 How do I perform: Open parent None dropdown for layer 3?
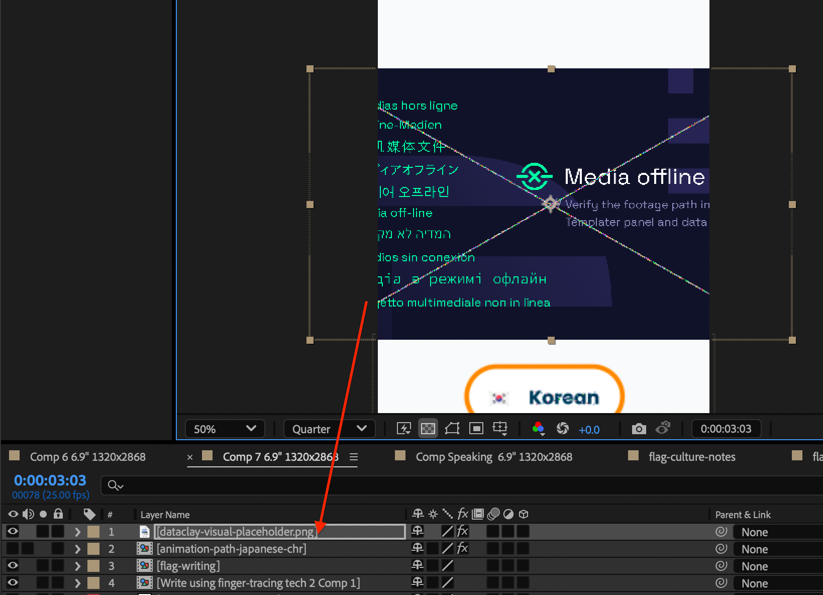(x=778, y=566)
